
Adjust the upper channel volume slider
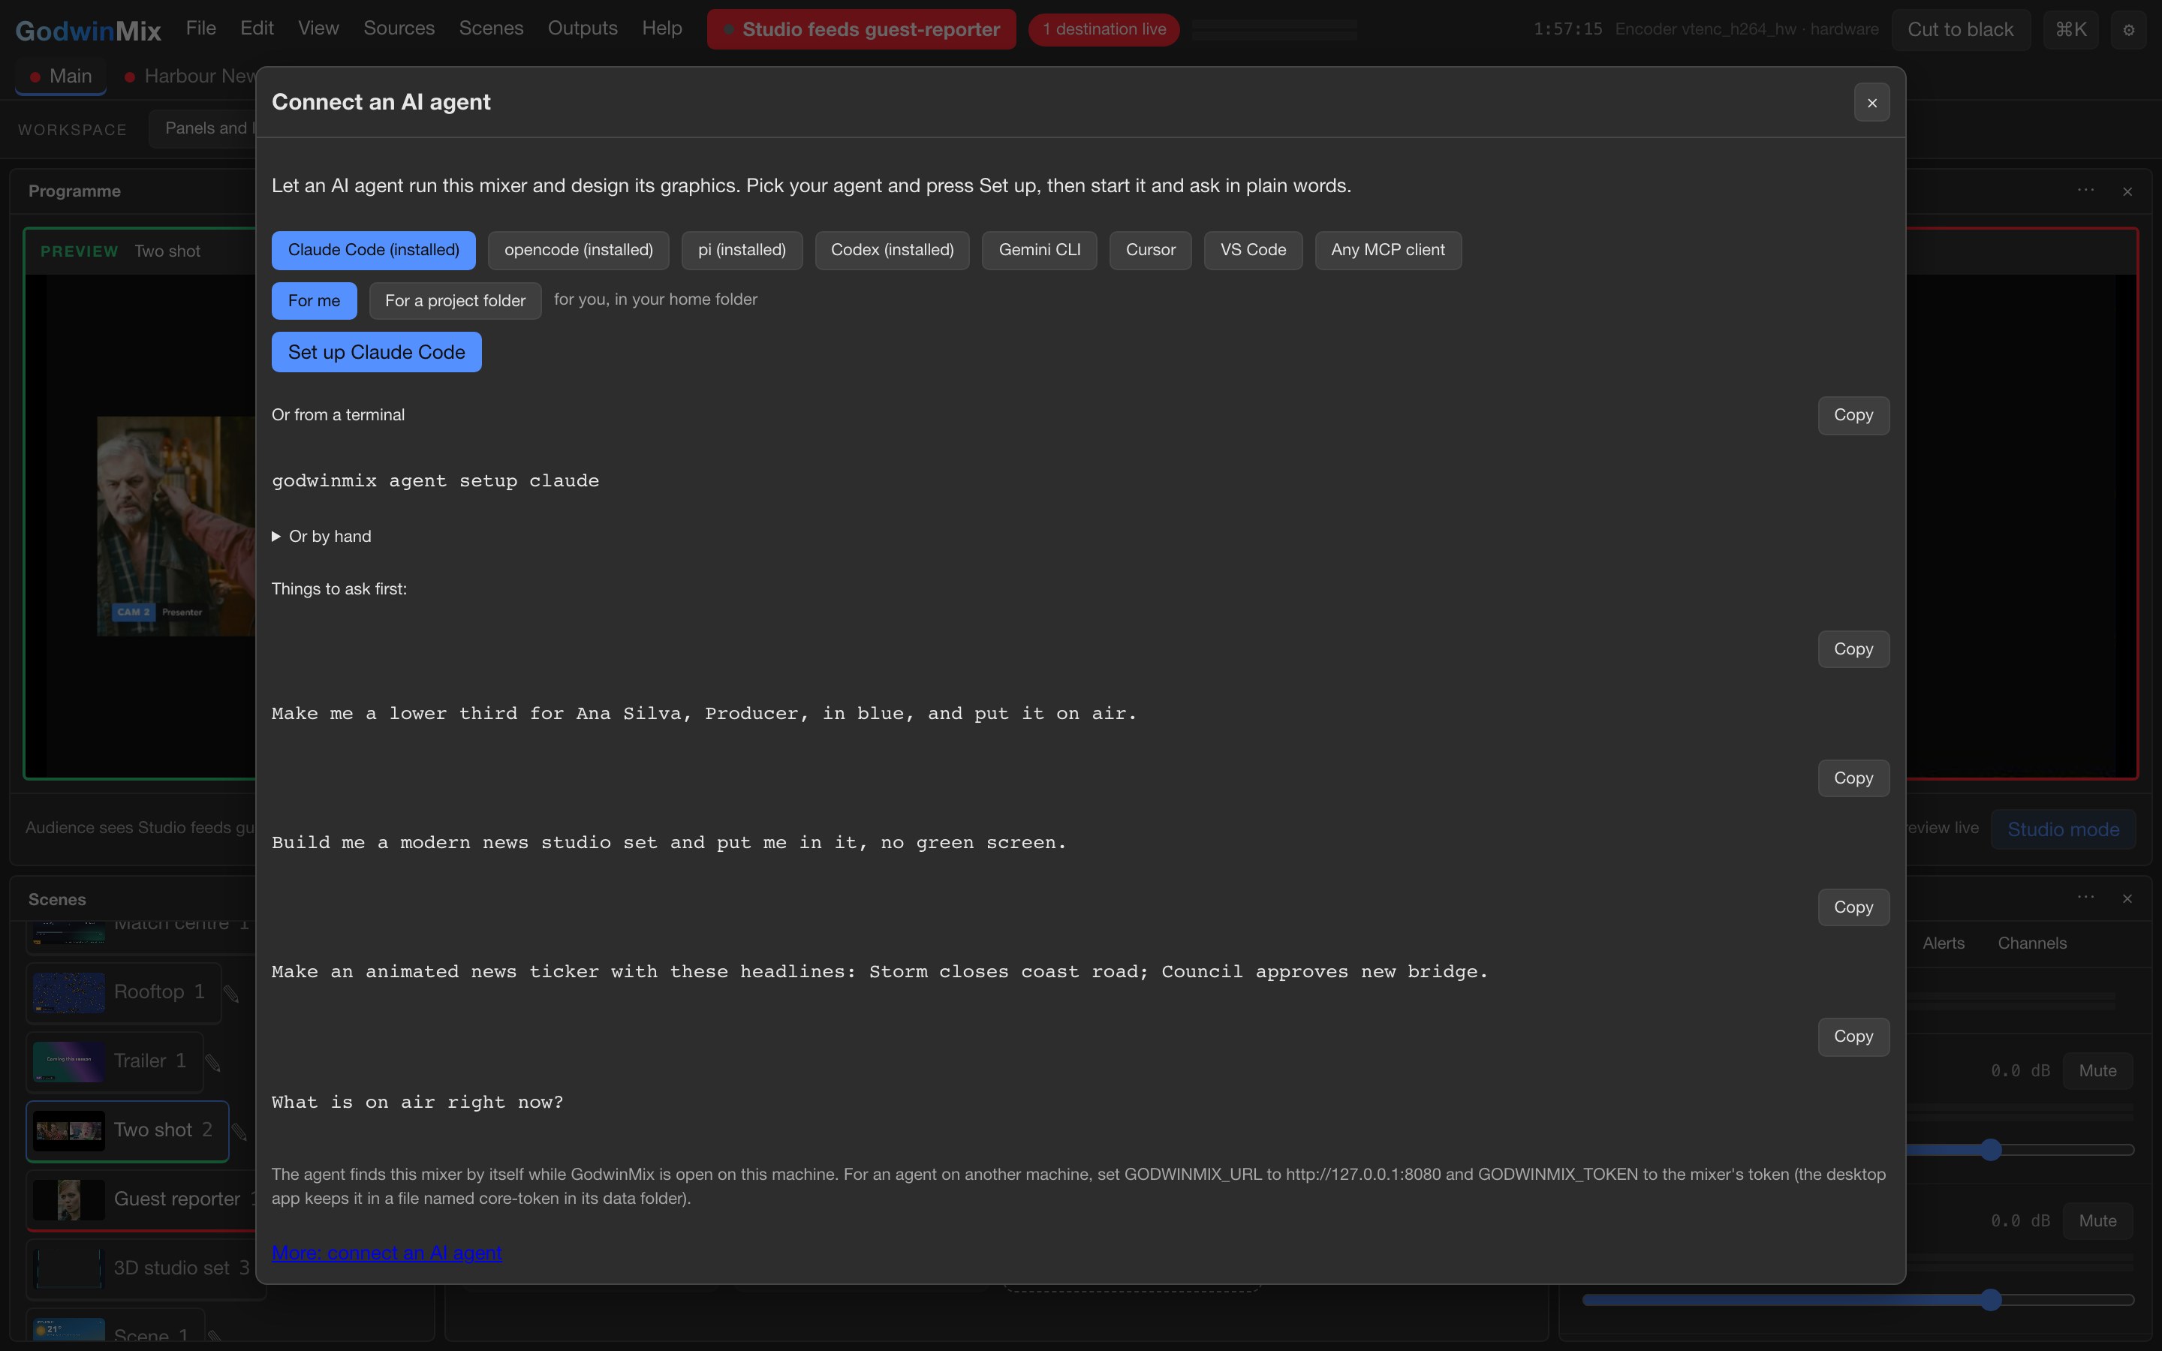pos(1989,1150)
